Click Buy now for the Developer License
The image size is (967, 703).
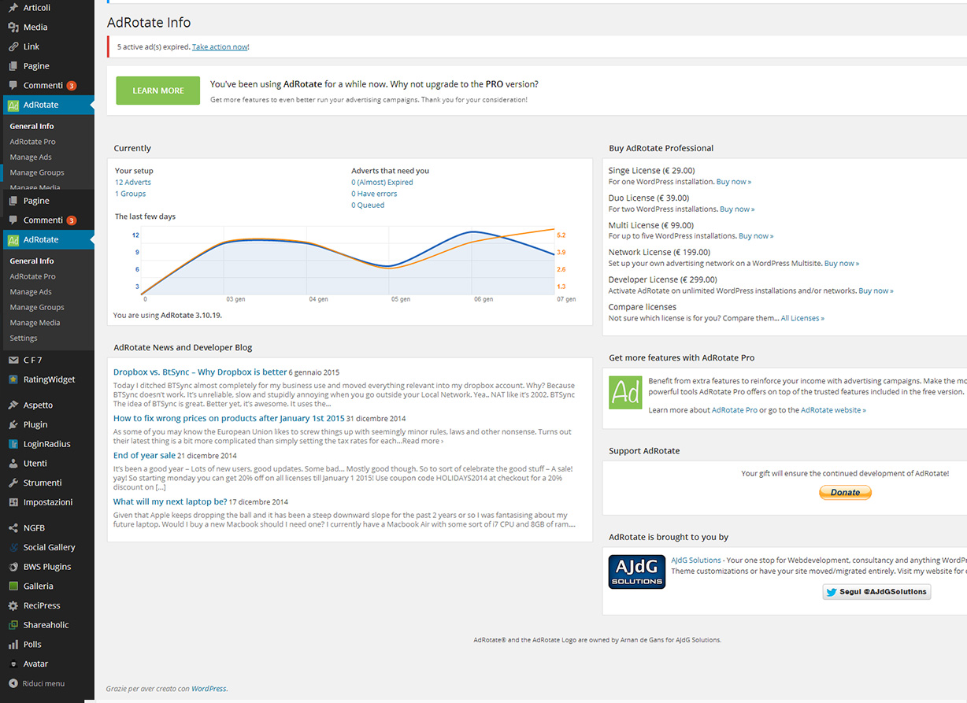point(876,291)
